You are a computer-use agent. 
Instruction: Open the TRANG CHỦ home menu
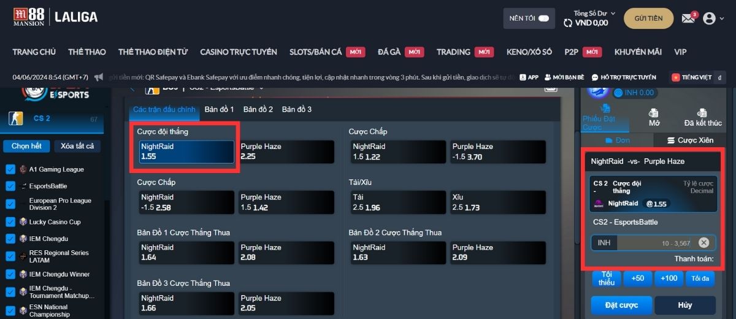[x=34, y=52]
